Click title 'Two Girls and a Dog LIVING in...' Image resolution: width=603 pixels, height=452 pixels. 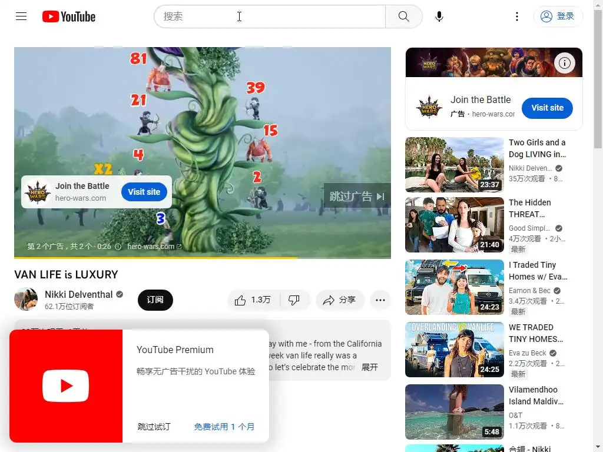(x=537, y=148)
